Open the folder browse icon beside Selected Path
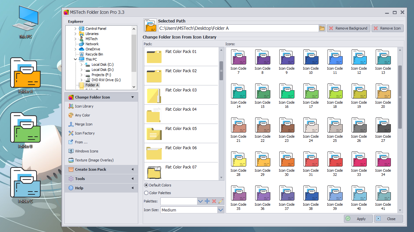 pos(322,28)
